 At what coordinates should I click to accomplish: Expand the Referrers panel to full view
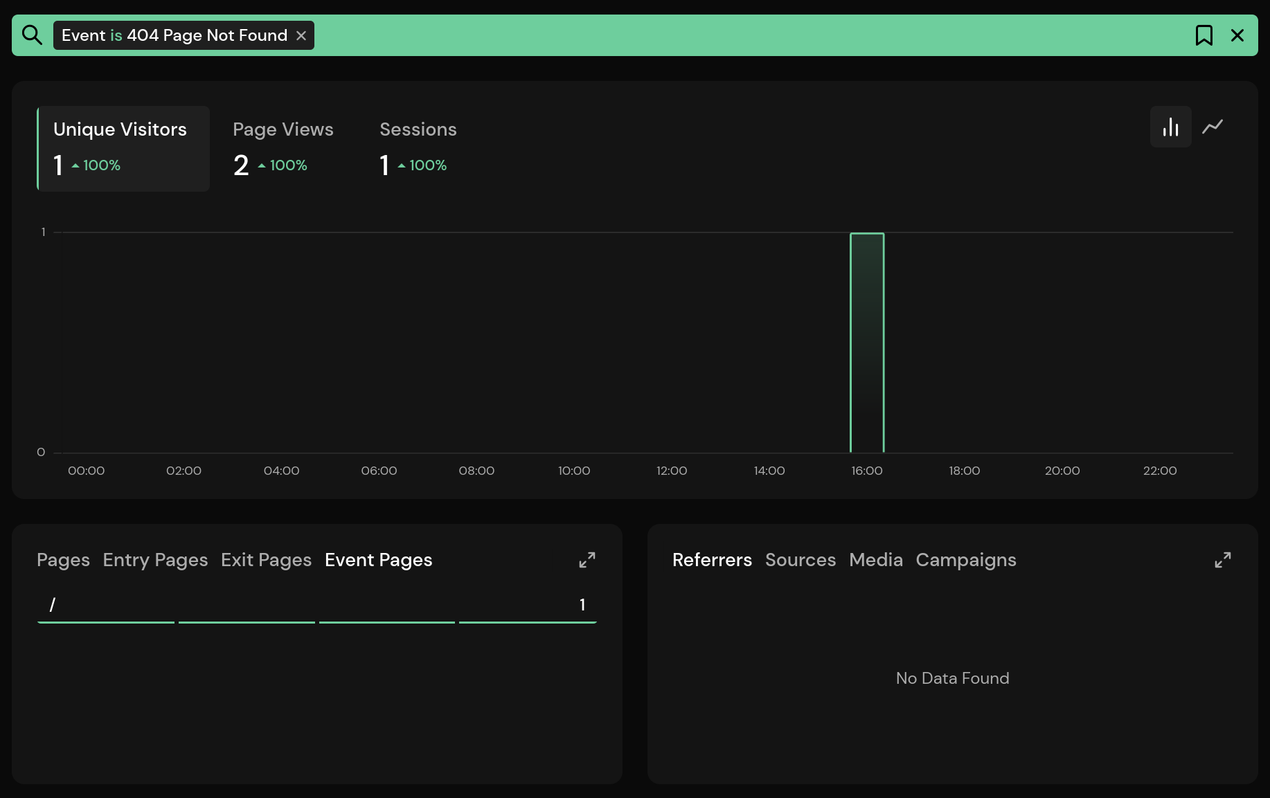click(1222, 560)
